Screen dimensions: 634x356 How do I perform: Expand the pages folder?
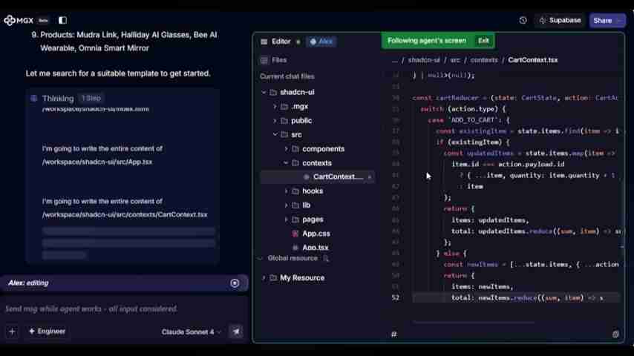click(287, 220)
